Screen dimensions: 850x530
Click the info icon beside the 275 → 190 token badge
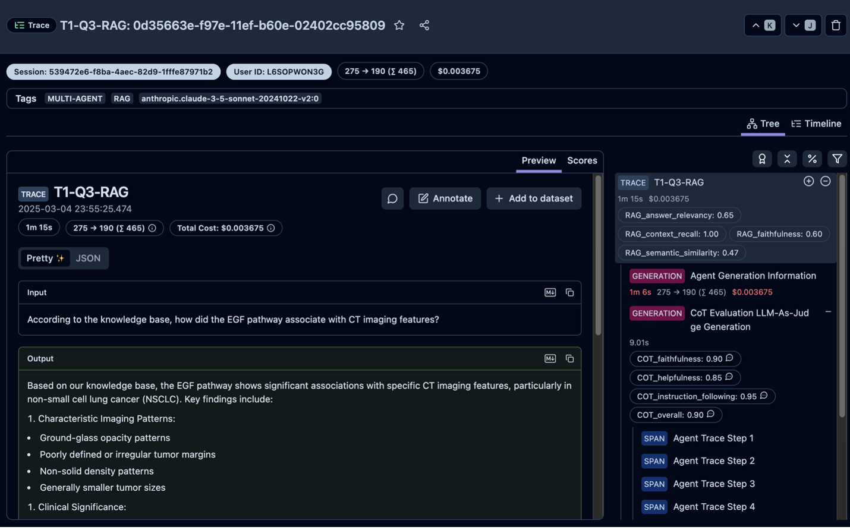152,228
